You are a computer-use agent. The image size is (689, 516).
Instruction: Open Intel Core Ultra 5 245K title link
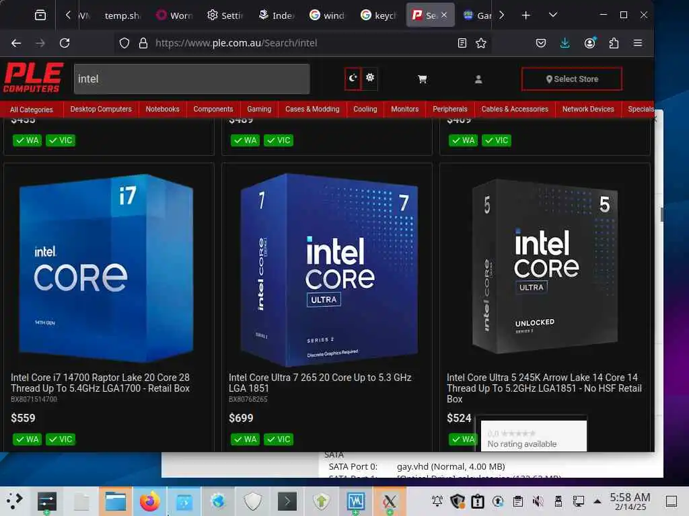coord(544,388)
